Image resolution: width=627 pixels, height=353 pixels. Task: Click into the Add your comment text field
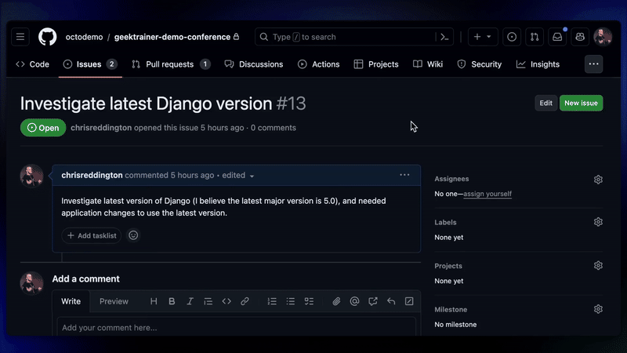235,328
